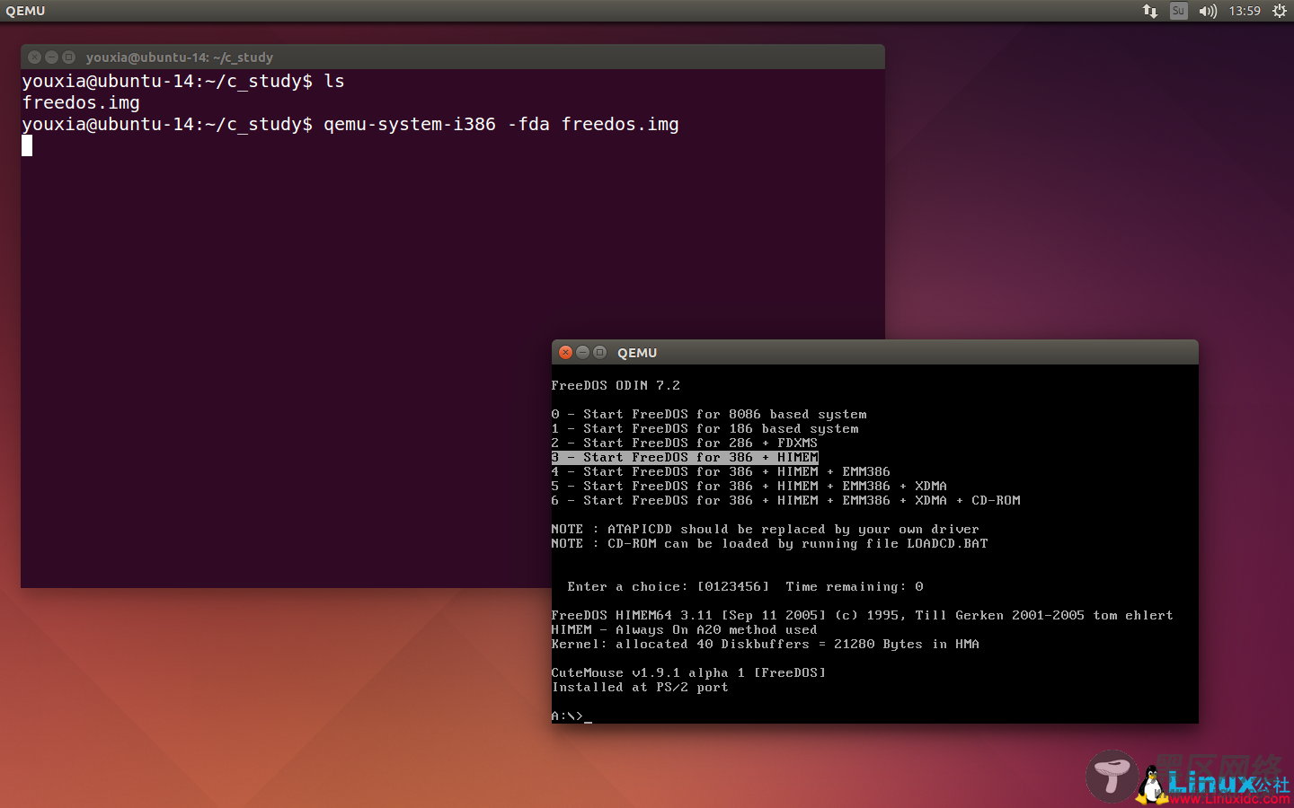This screenshot has width=1294, height=808.
Task: Minimize the QEMU window
Action: pos(582,352)
